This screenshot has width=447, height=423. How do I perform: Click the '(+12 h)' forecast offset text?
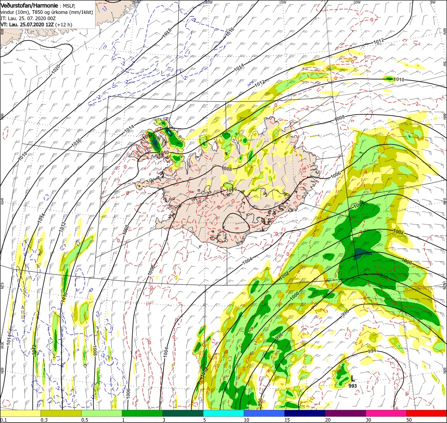63,25
